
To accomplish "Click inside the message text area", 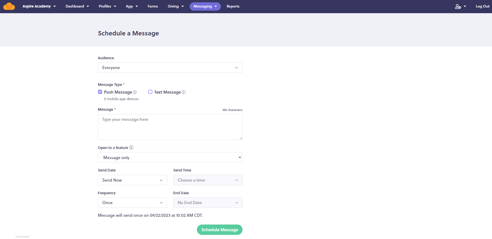I will point(170,127).
